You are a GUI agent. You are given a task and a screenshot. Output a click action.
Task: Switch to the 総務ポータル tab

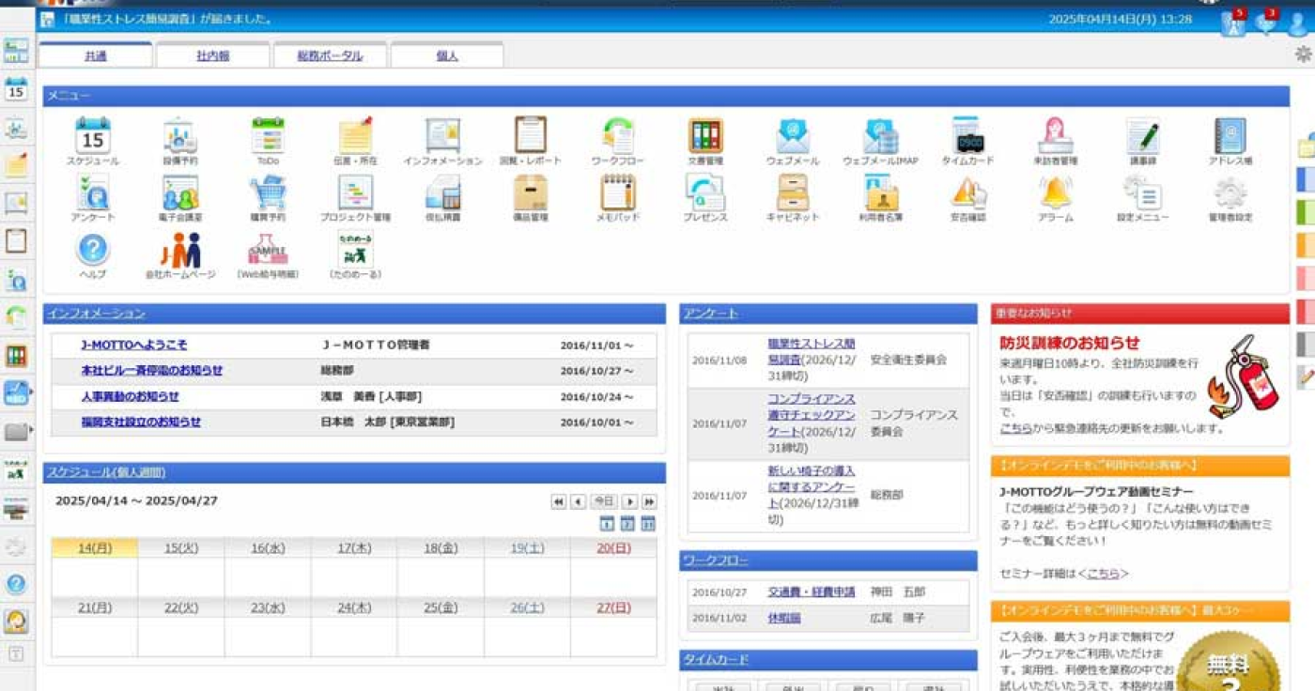coord(330,55)
